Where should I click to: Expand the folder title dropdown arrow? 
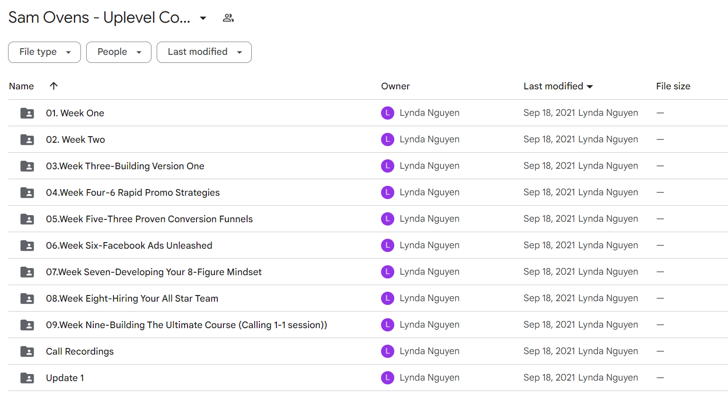tap(203, 18)
